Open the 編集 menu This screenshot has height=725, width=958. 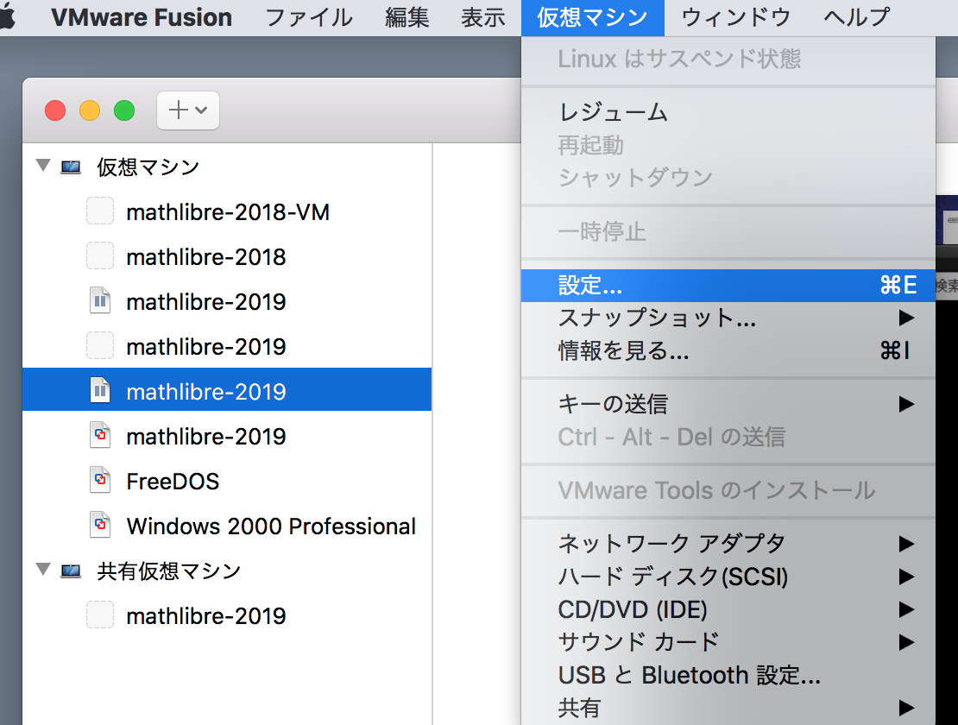tap(407, 17)
